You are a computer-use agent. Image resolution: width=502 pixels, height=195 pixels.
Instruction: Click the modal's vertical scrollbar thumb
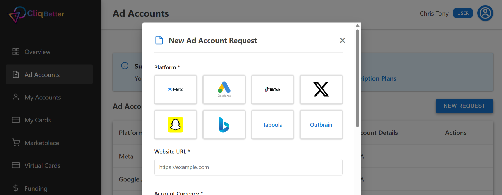(x=357, y=78)
